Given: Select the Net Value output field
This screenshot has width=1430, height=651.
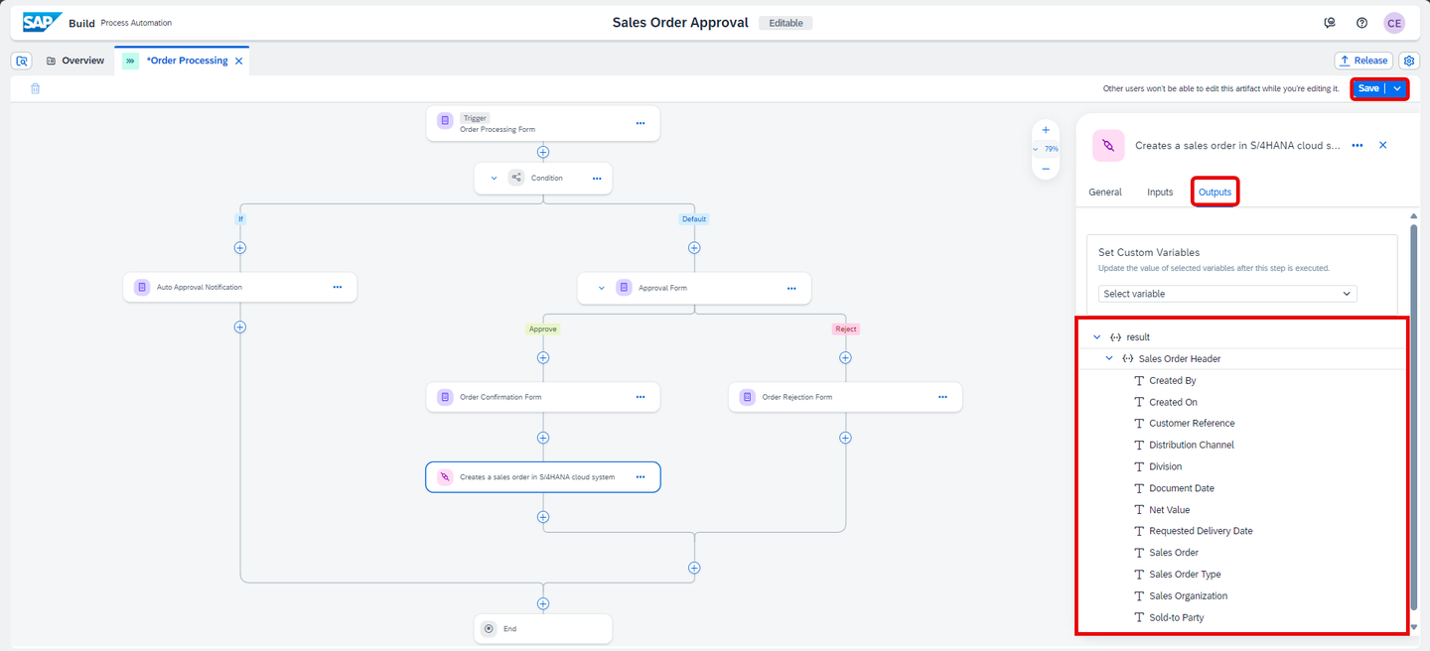Looking at the screenshot, I should coord(1169,510).
